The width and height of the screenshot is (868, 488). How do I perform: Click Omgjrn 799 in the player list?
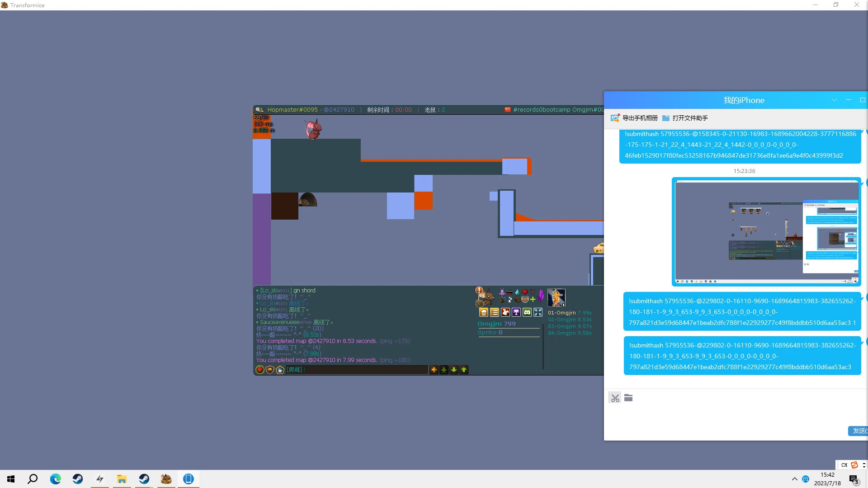click(x=496, y=324)
